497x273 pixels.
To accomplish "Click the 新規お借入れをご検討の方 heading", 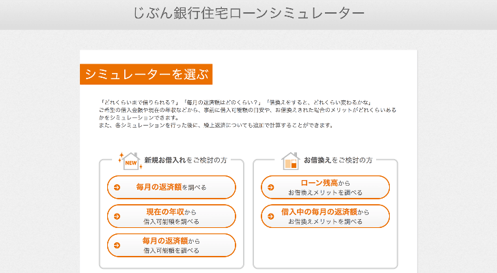I will pyautogui.click(x=186, y=160).
